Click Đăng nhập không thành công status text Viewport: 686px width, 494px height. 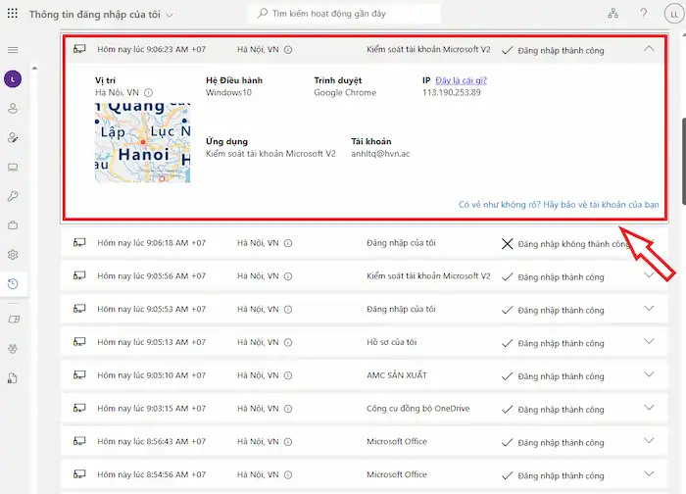coord(573,244)
